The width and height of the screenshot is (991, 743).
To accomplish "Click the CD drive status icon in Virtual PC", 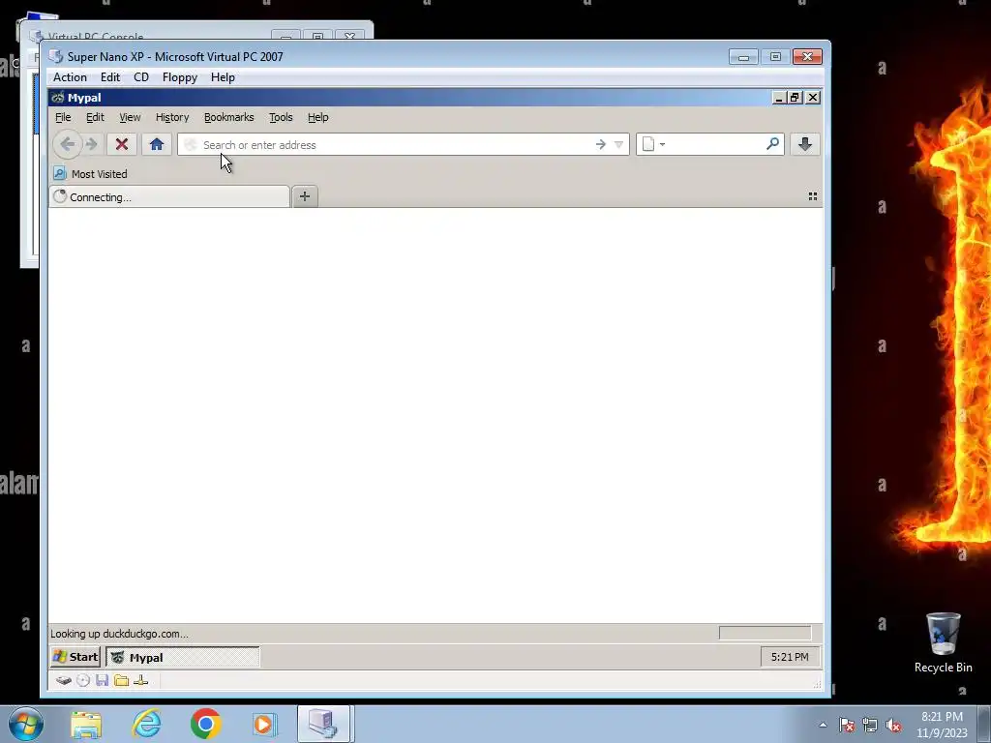I will [x=83, y=680].
